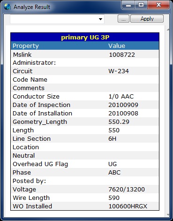
Task: Select Line Section value 6H
Action: (113, 139)
